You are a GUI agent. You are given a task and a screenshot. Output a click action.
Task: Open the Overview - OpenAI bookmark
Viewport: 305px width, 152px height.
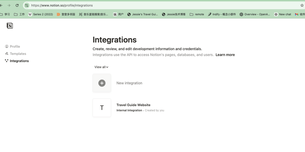tap(255, 14)
